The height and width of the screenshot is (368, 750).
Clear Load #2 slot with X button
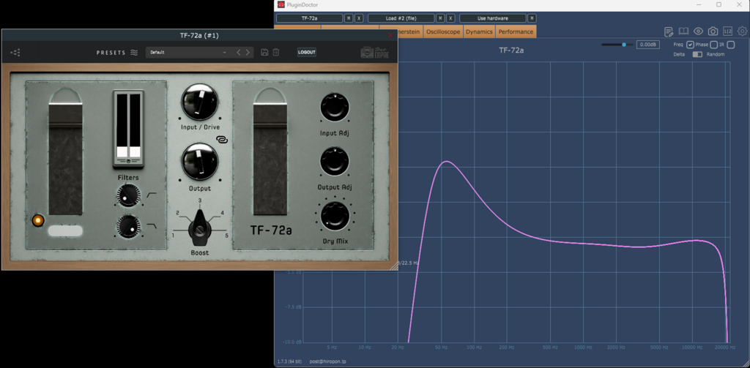450,18
